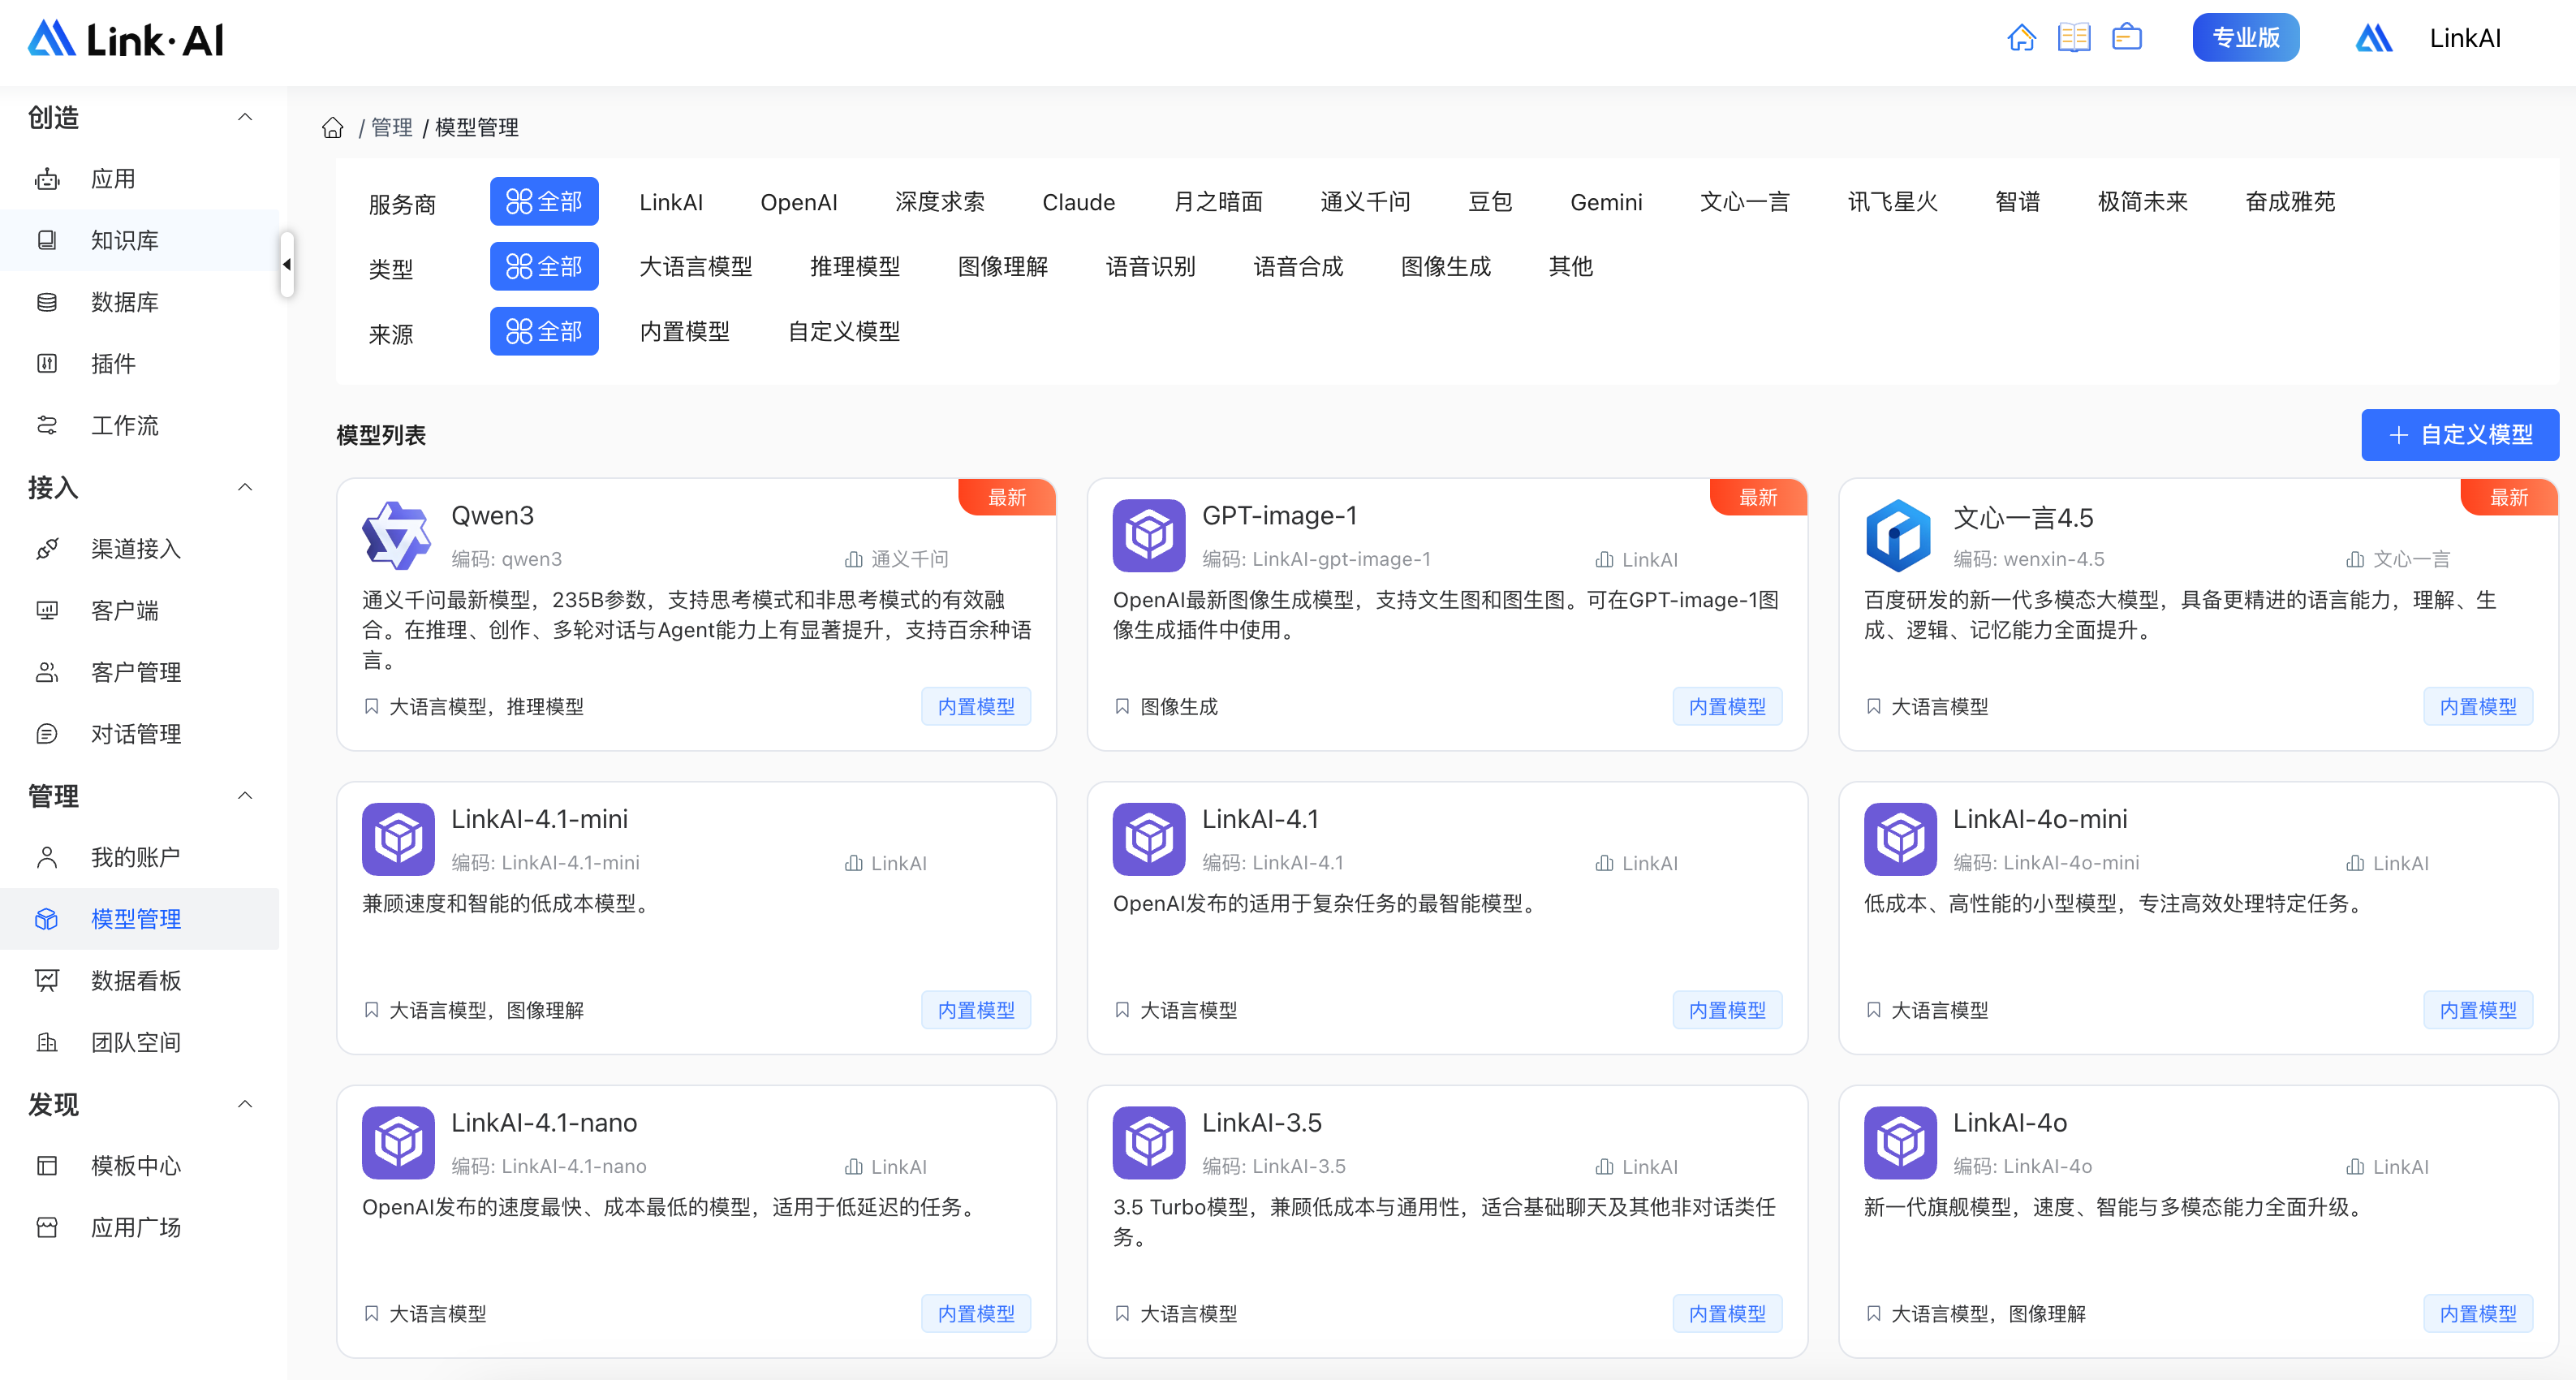Open the LinkAI-4.1-nano model card
Image resolution: width=2576 pixels, height=1380 pixels.
696,1222
